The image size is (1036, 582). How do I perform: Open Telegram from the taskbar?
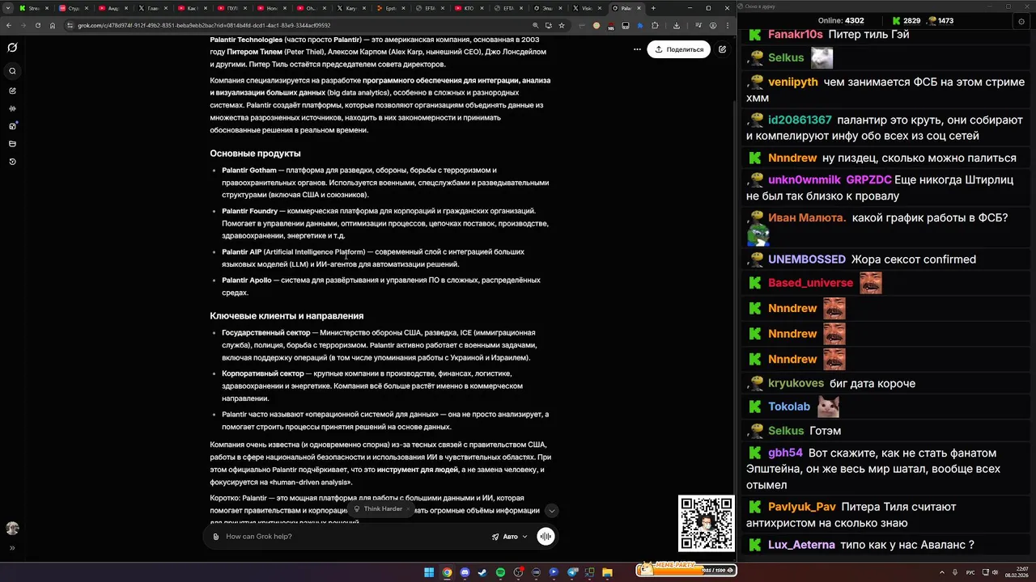[x=573, y=572]
